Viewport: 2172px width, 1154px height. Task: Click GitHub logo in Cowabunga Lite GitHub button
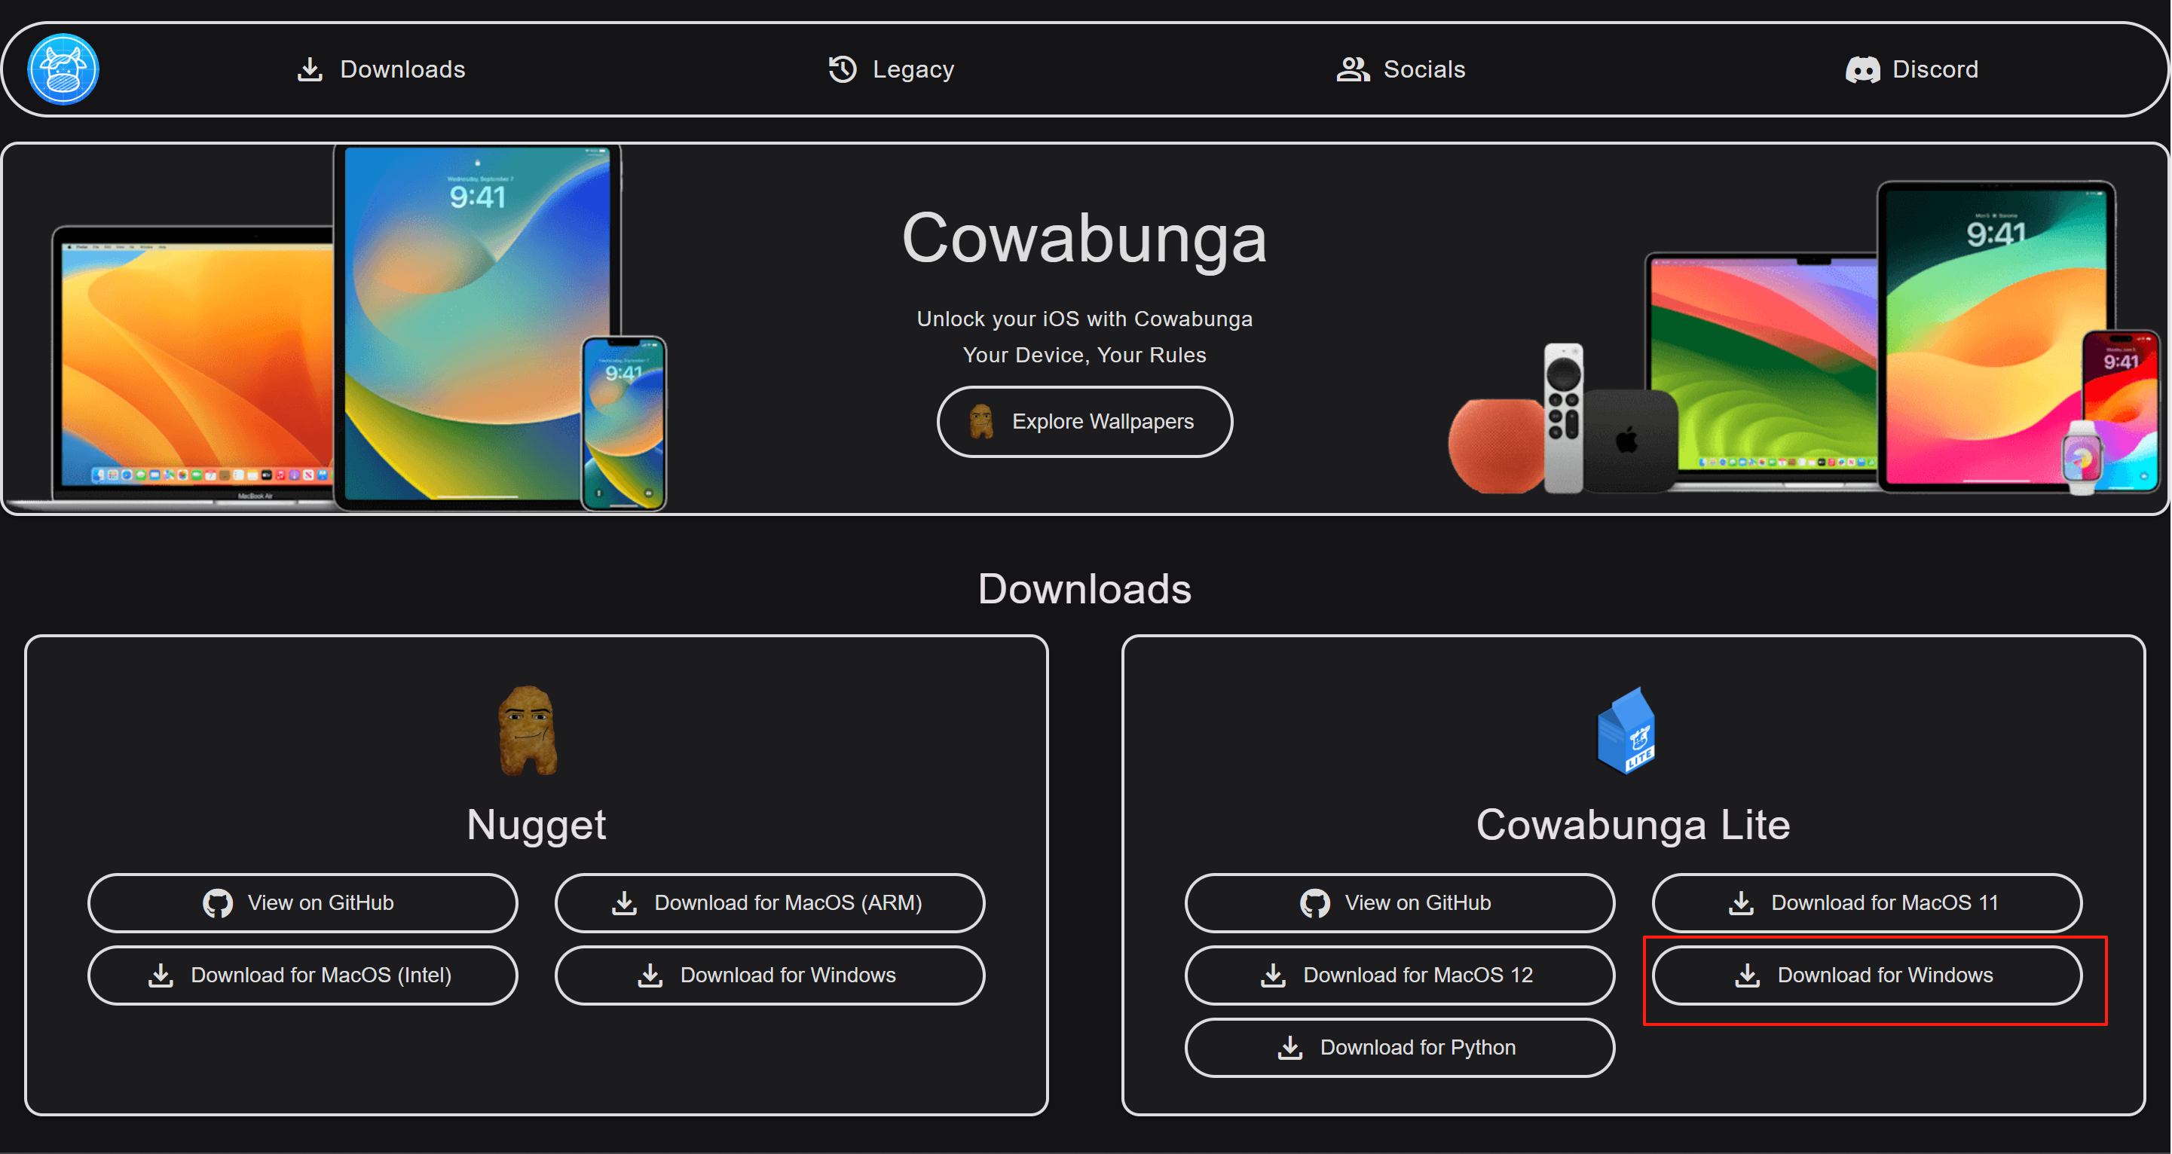pos(1314,904)
